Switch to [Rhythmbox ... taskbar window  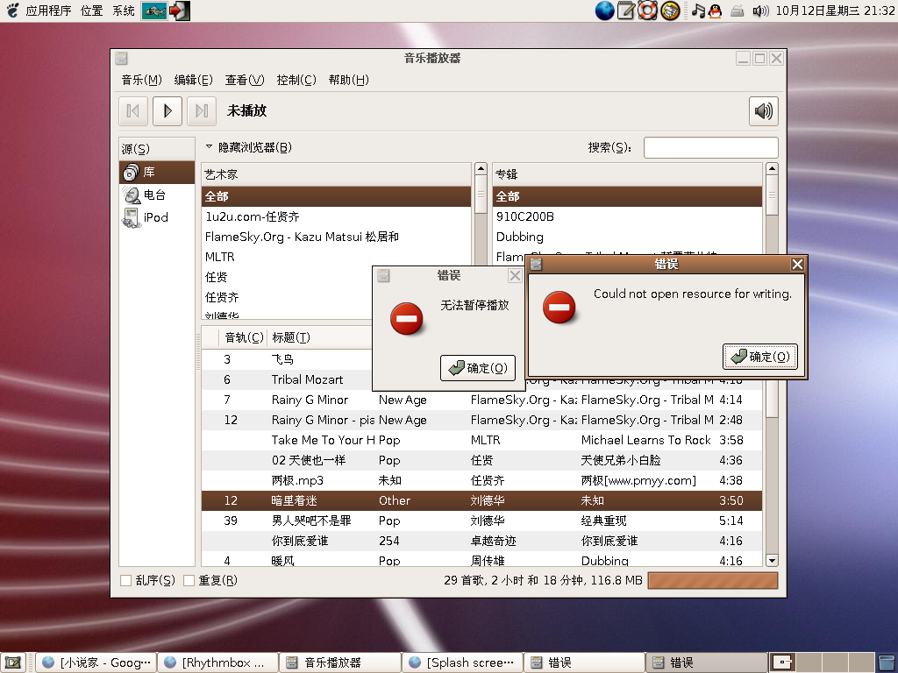217,662
